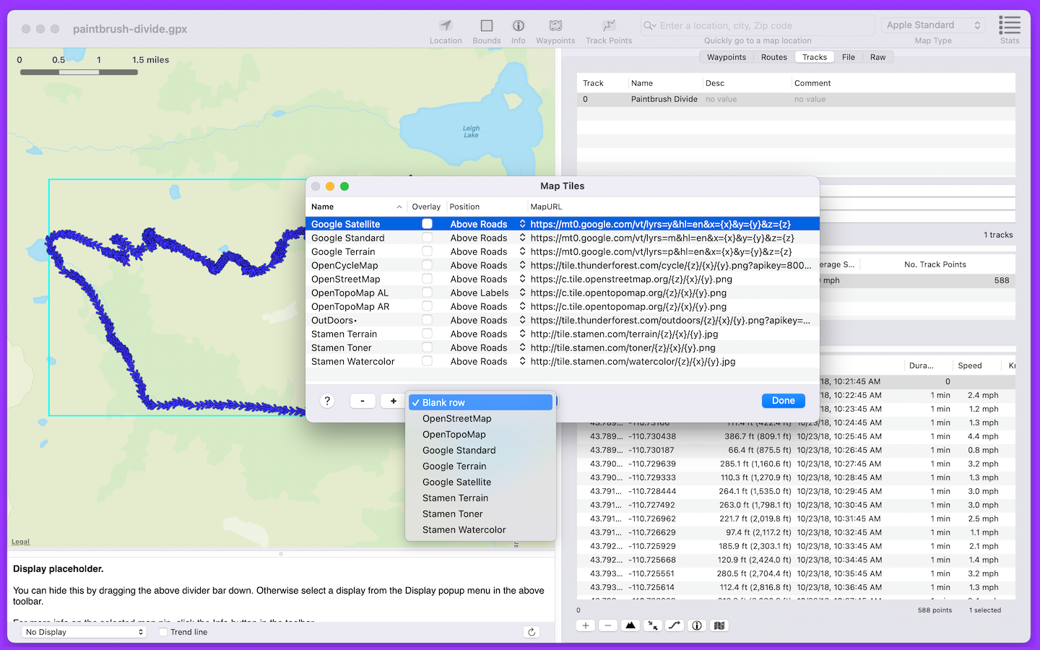The height and width of the screenshot is (650, 1040).
Task: Click the map icon below track points table
Action: tap(719, 625)
